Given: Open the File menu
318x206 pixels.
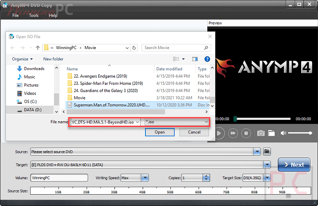Looking at the screenshot, I should pyautogui.click(x=15, y=15).
